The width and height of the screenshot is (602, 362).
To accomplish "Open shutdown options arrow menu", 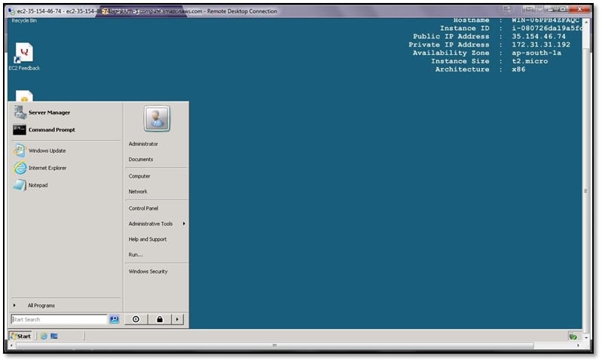I will point(177,319).
